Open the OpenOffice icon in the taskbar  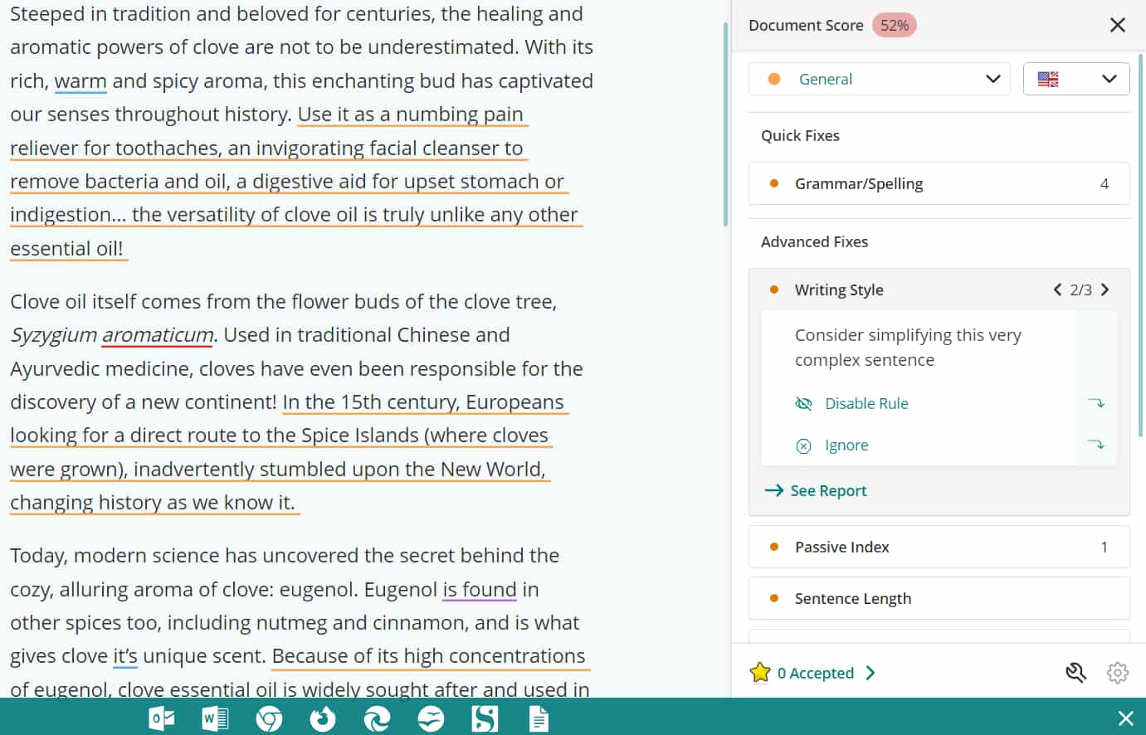431,718
